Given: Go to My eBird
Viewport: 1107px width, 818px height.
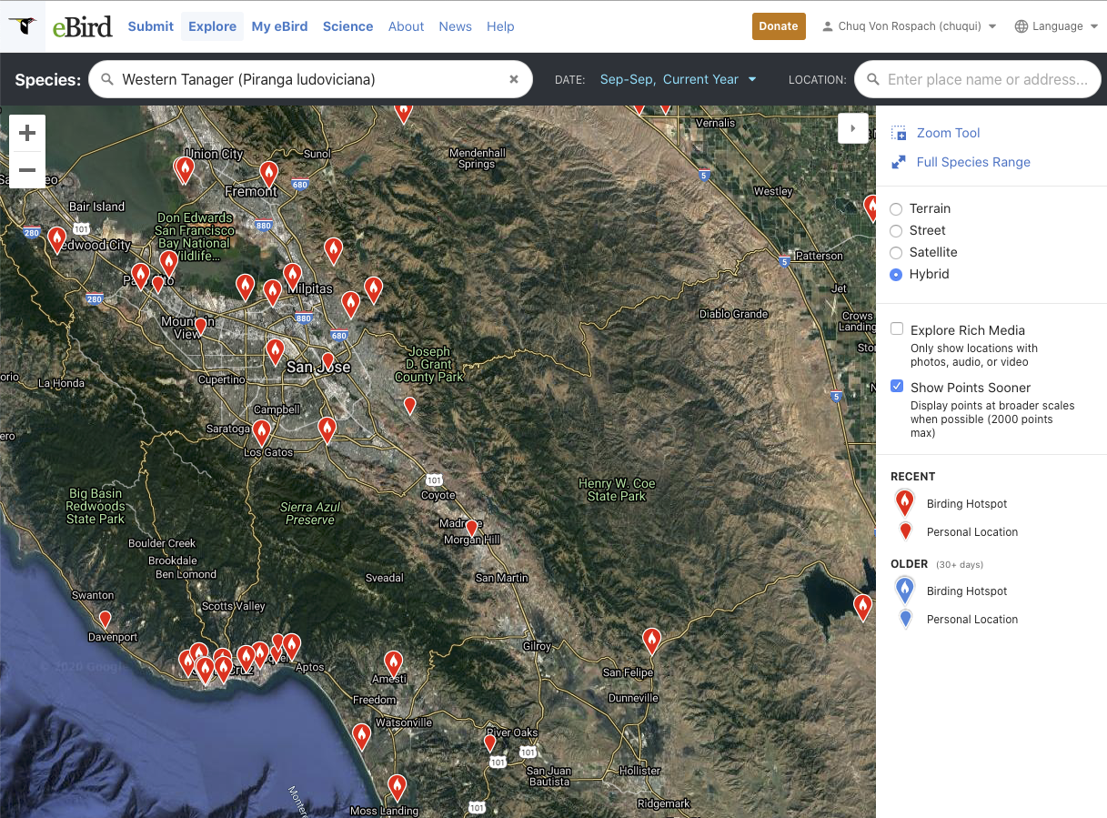Looking at the screenshot, I should click(x=279, y=26).
